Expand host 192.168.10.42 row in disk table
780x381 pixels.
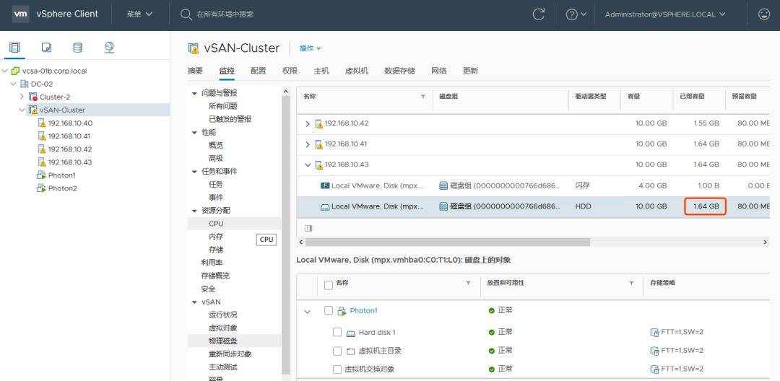(308, 123)
